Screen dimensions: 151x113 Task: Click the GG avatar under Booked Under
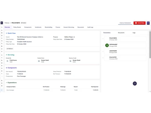point(39,61)
